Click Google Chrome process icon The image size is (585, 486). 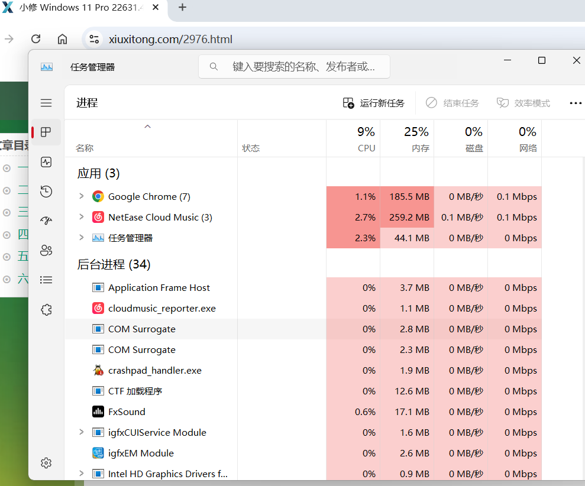pyautogui.click(x=98, y=196)
